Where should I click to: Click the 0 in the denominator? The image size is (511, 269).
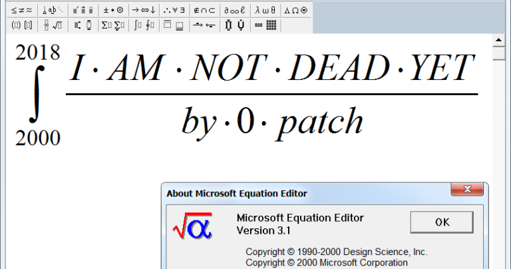246,121
